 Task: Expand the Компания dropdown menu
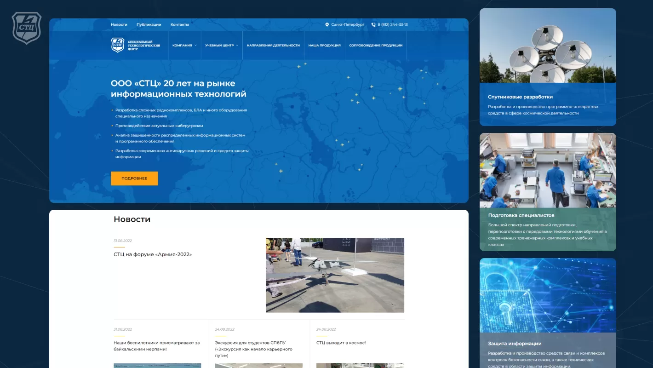(x=184, y=46)
